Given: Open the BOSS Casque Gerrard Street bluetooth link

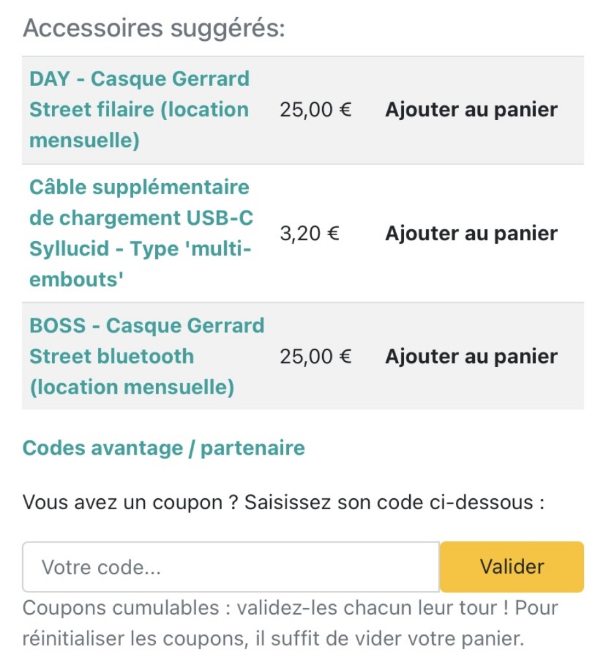Looking at the screenshot, I should pos(147,356).
